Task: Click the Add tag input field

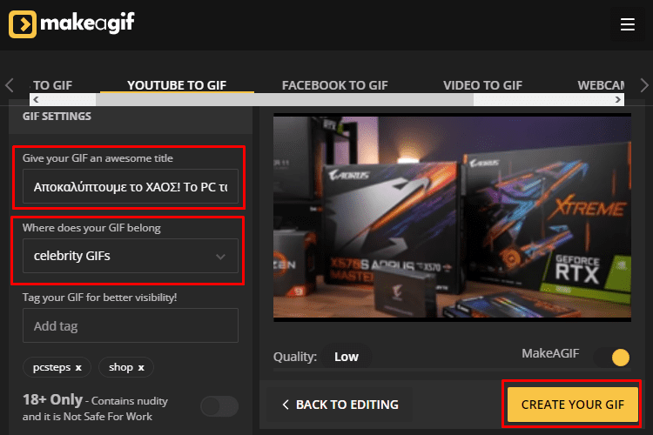Action: click(x=131, y=325)
